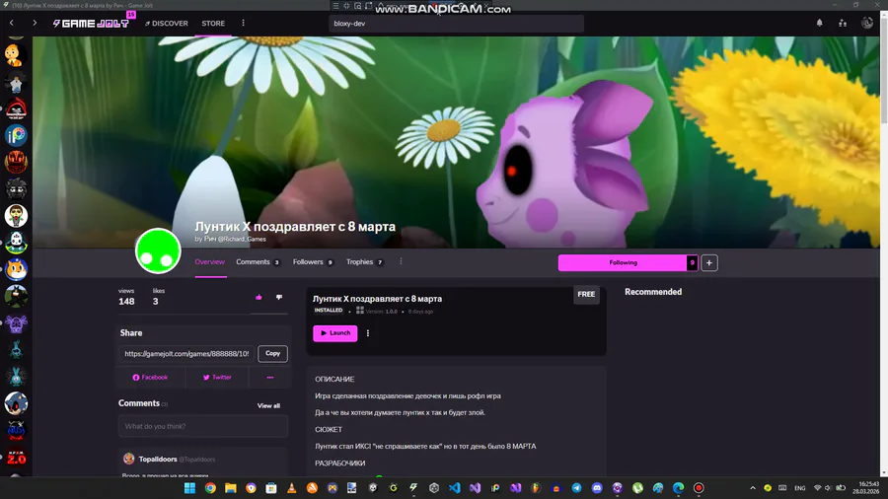This screenshot has width=888, height=499.
Task: Open package options dots next to Launch
Action: (x=368, y=333)
